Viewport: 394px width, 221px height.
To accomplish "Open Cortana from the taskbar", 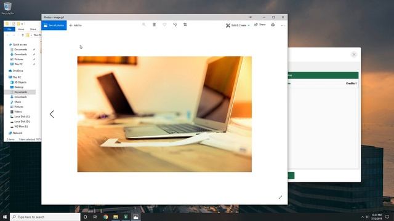I will coord(85,217).
